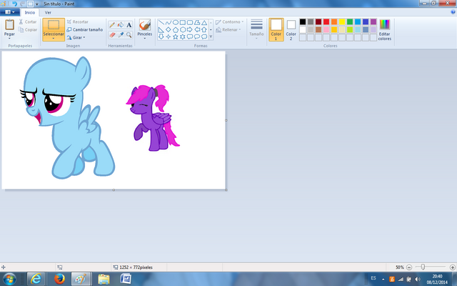457x286 pixels.
Task: Choose the Oval shape
Action: [x=176, y=22]
